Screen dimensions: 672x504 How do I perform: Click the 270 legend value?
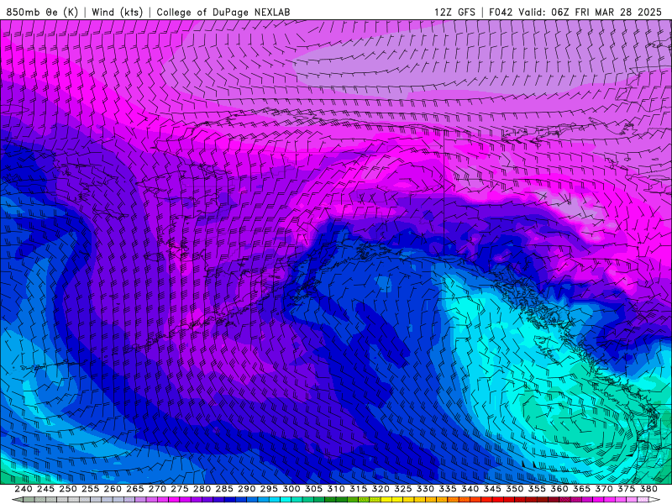pos(157,489)
